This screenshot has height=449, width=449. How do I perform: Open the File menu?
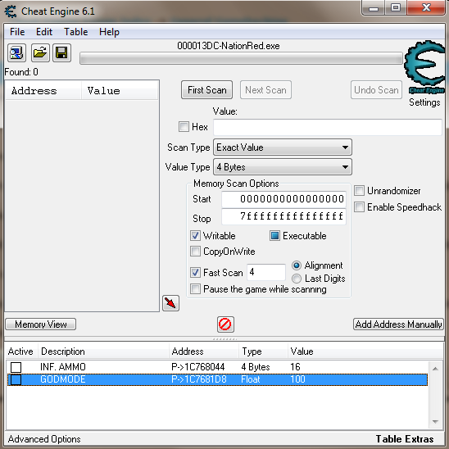[17, 32]
